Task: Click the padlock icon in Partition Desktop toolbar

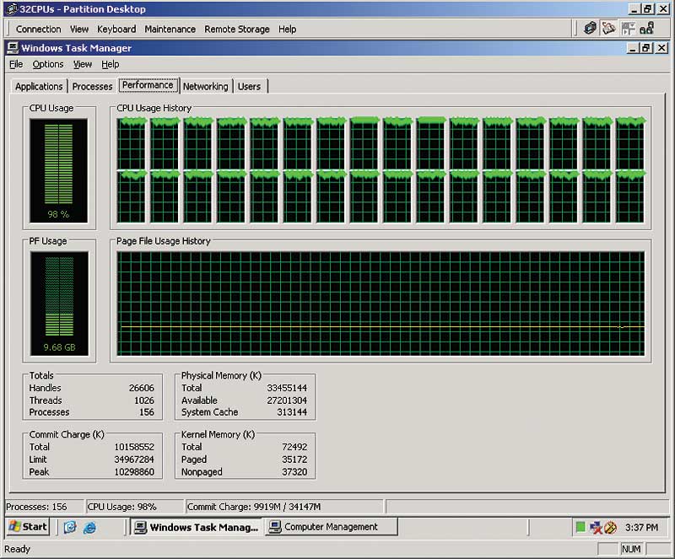Action: (x=646, y=29)
